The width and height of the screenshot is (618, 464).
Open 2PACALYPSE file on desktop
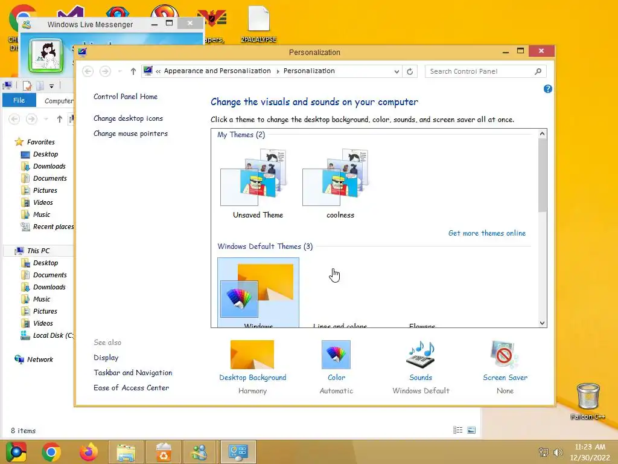pos(258,24)
